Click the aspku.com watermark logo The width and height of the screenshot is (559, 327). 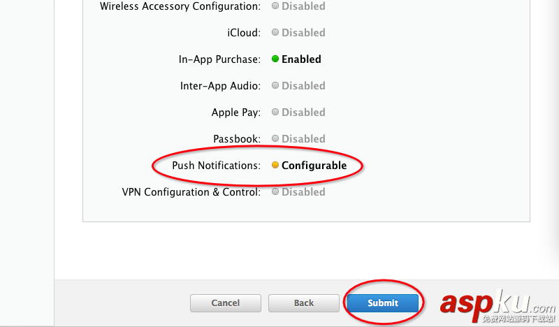pos(498,305)
